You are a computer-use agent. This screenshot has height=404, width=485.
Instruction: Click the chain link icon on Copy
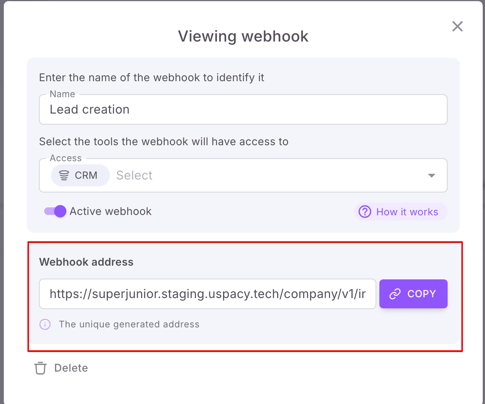click(395, 294)
